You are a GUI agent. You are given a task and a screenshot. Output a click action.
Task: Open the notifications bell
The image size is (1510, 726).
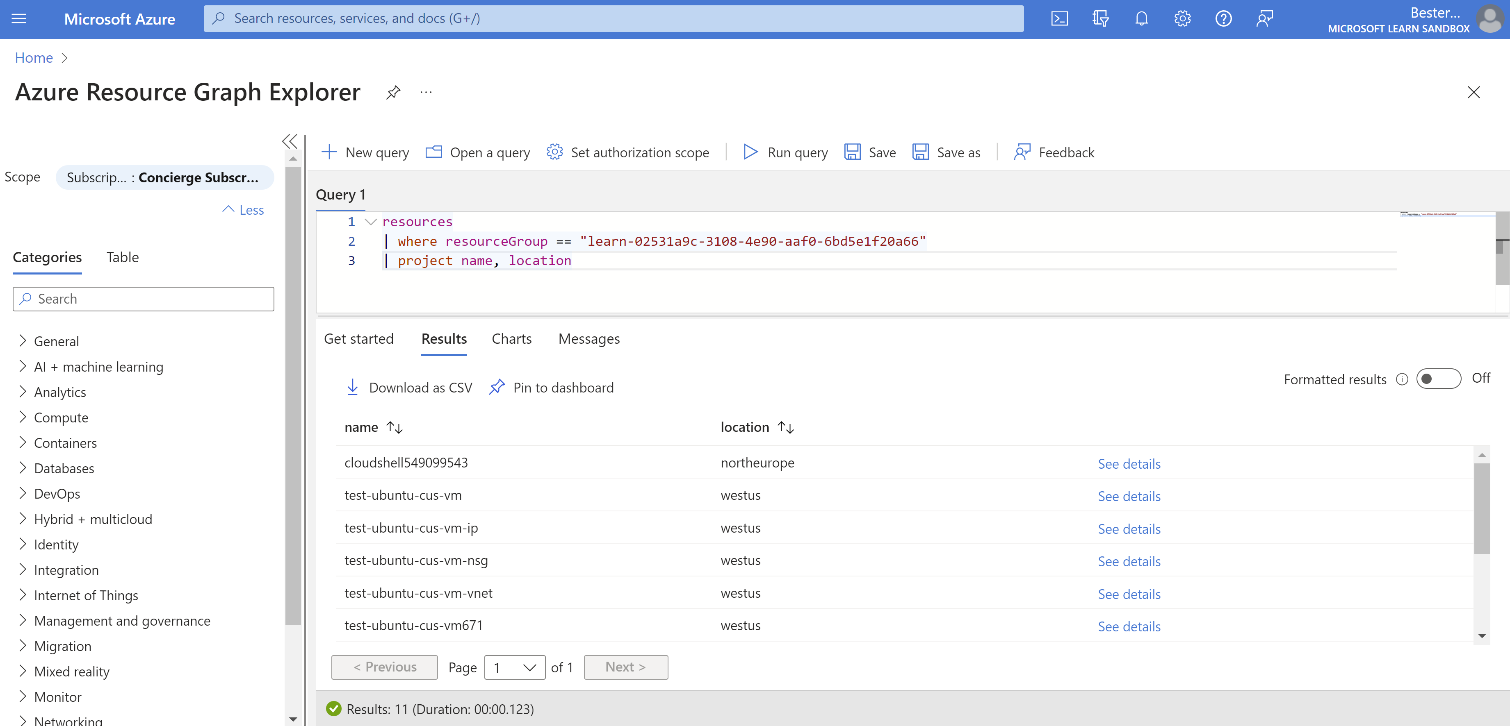1141,19
